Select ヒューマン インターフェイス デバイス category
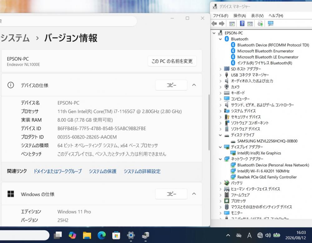 tap(256, 189)
